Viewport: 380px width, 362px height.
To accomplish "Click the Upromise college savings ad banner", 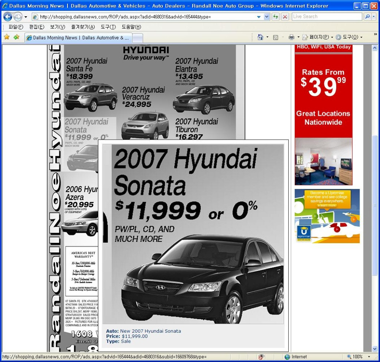I will 327,216.
